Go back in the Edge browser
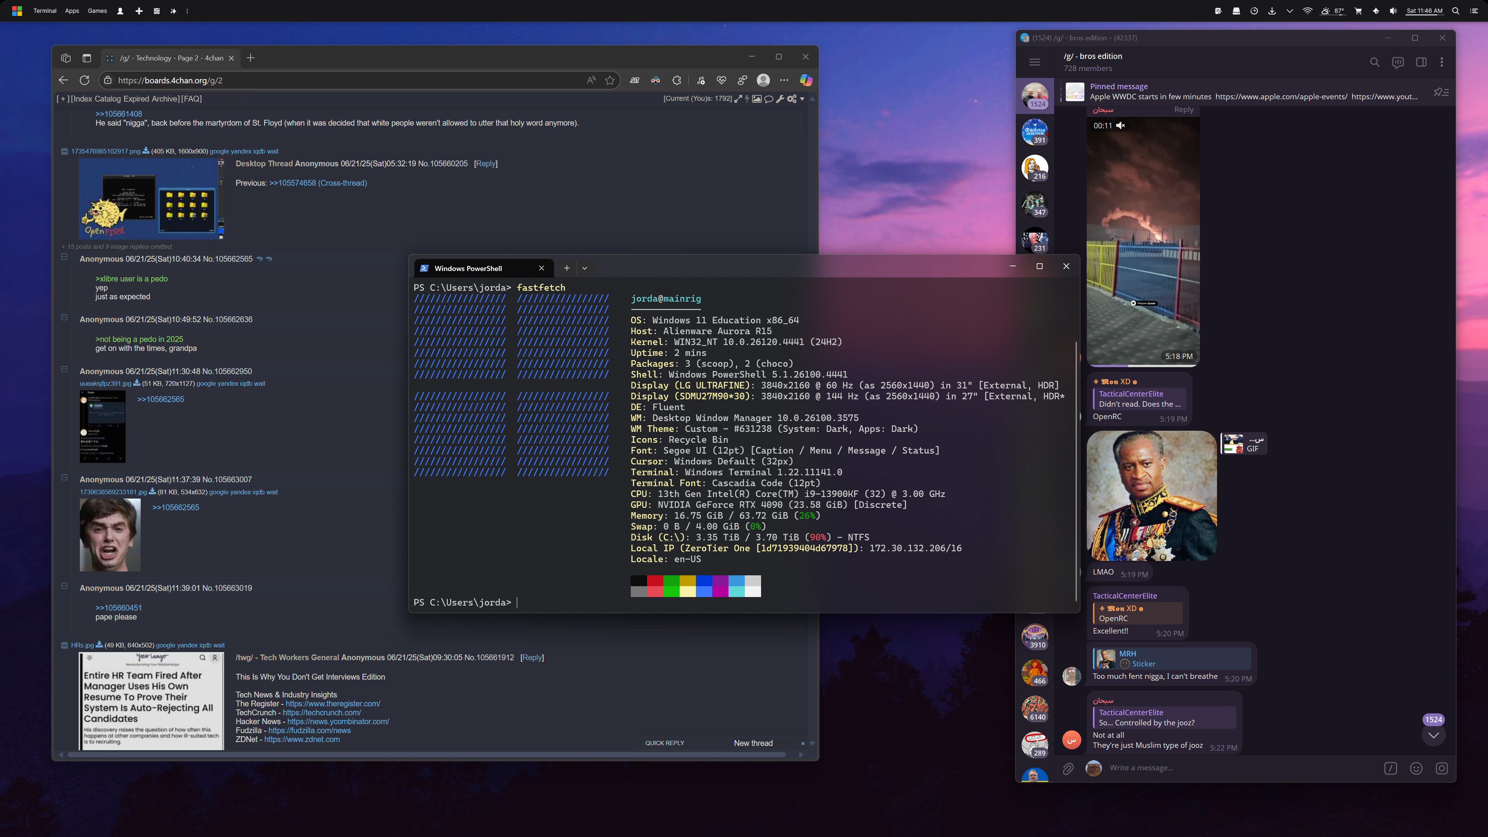 (64, 80)
